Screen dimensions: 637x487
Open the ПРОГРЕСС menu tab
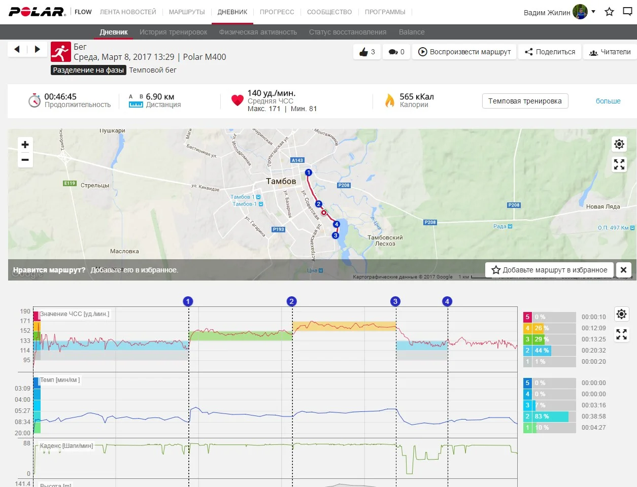pos(277,12)
